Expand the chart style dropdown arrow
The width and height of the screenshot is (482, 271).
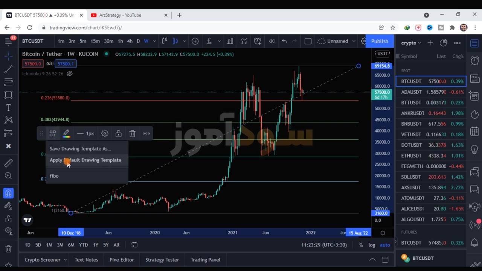click(185, 41)
